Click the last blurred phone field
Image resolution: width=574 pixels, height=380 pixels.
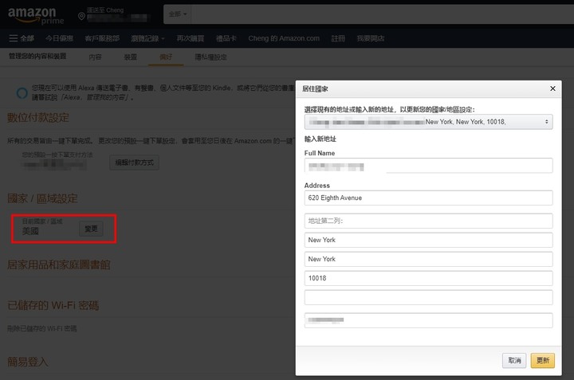[x=428, y=320]
